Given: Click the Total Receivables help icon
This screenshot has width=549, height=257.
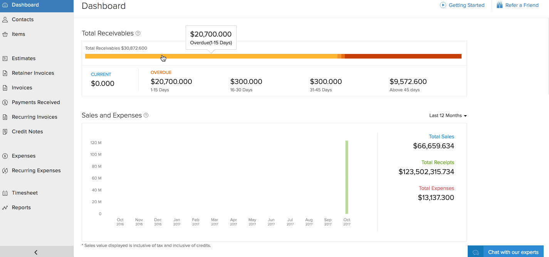Looking at the screenshot, I should (138, 34).
